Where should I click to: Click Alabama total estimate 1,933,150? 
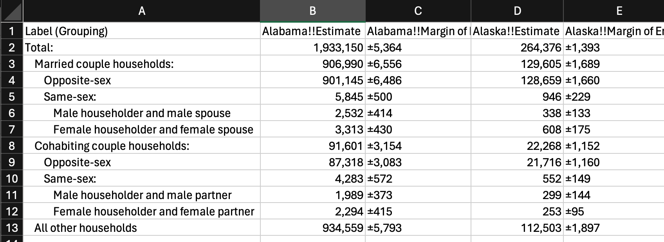(x=313, y=47)
